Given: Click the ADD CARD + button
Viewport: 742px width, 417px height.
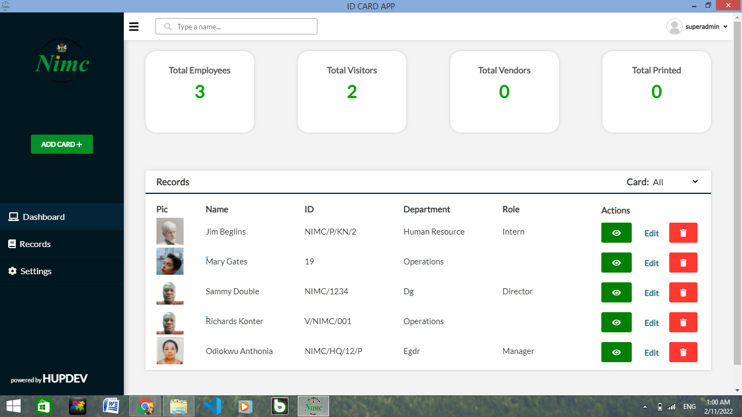Looking at the screenshot, I should click(62, 144).
